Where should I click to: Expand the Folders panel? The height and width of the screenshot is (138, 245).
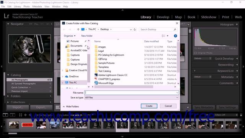(x=8, y=96)
